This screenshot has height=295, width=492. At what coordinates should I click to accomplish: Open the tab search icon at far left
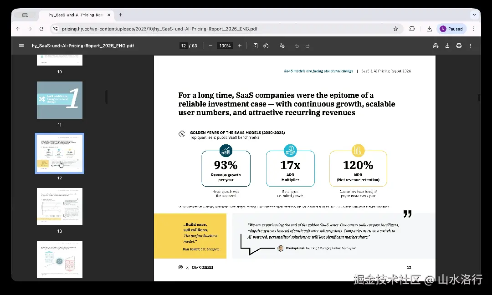point(26,15)
